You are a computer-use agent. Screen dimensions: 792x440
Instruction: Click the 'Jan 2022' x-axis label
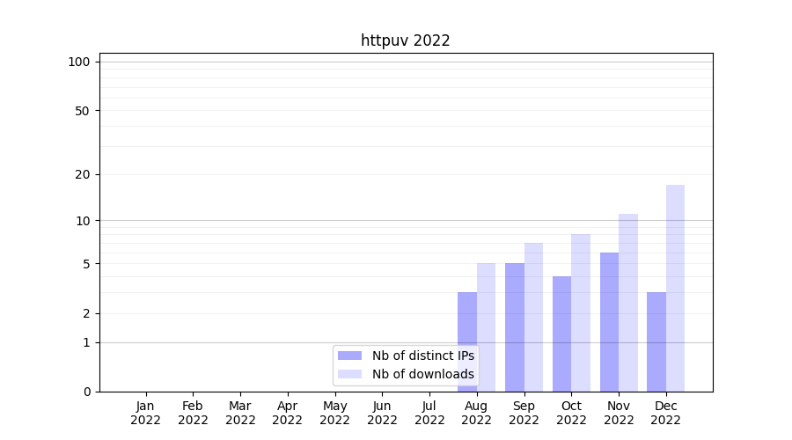[x=145, y=413]
